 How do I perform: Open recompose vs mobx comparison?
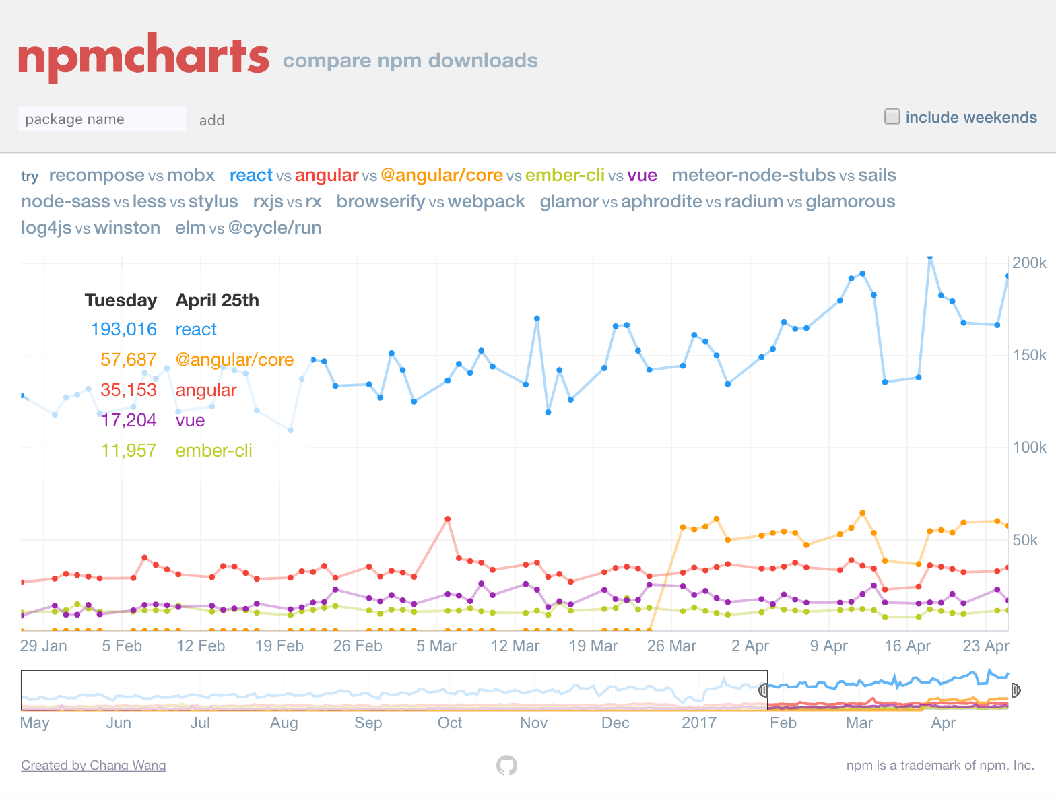pos(132,175)
